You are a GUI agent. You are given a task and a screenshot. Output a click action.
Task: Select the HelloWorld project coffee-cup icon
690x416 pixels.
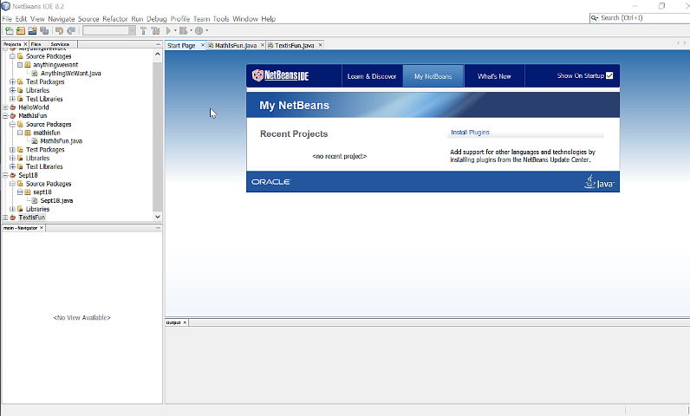point(13,107)
